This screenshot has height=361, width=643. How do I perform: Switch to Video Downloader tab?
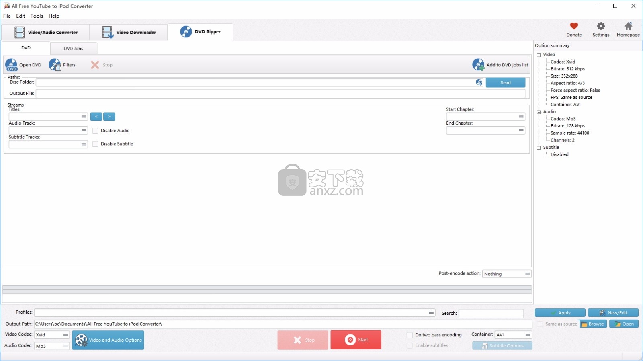129,32
